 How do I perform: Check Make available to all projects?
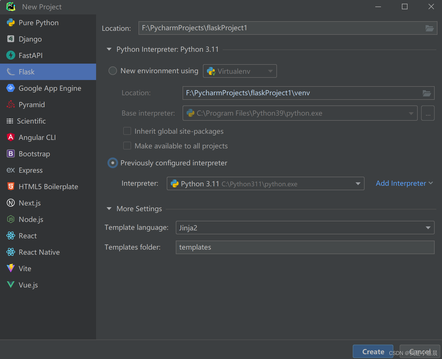tap(127, 146)
